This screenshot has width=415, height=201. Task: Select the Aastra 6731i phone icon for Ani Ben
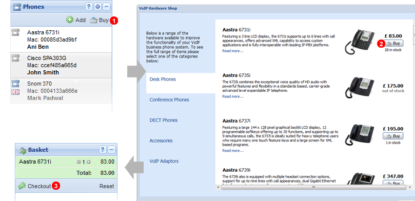pos(15,33)
